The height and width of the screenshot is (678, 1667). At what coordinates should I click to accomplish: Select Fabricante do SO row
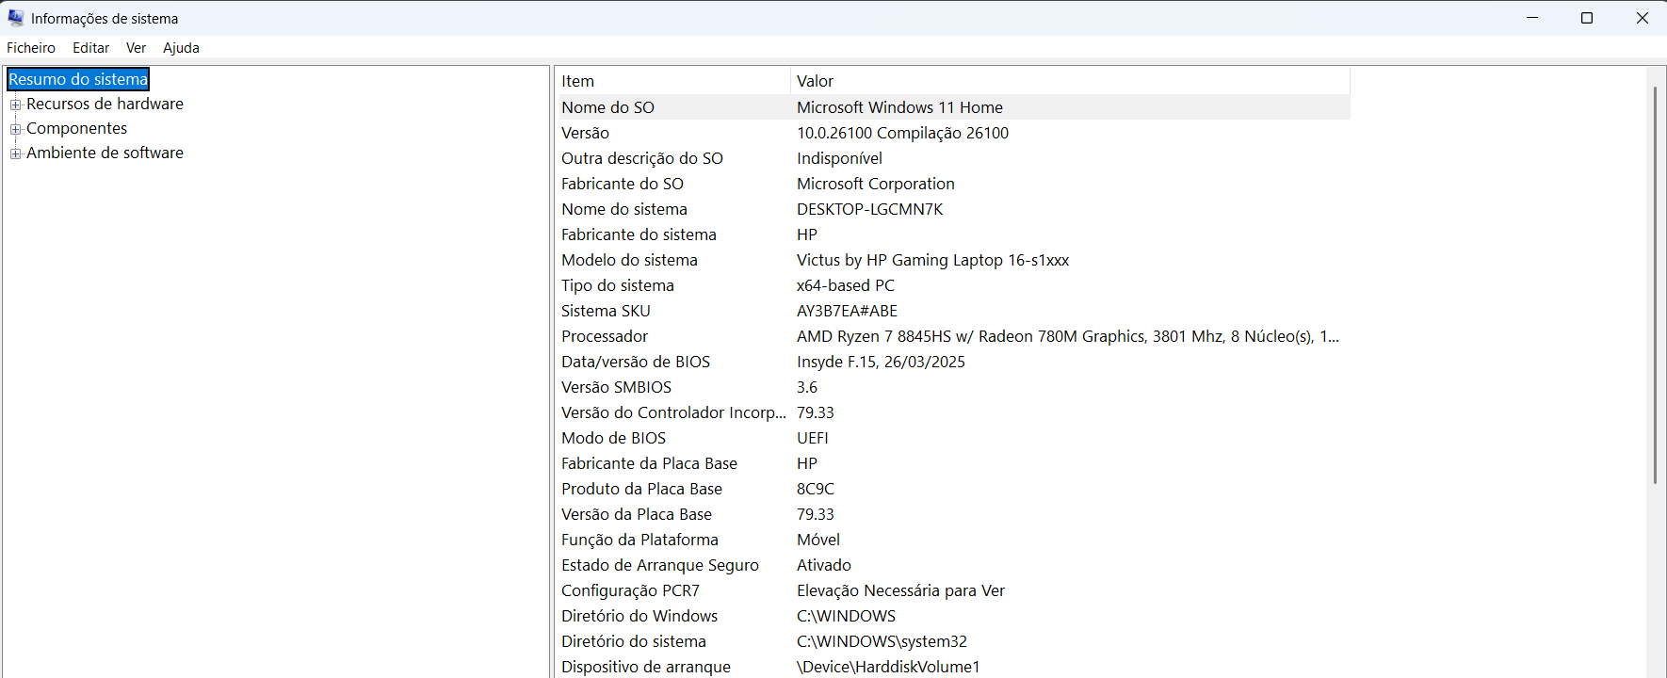pos(953,184)
